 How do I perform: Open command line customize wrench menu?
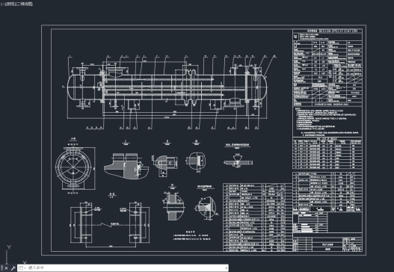click(x=13, y=268)
